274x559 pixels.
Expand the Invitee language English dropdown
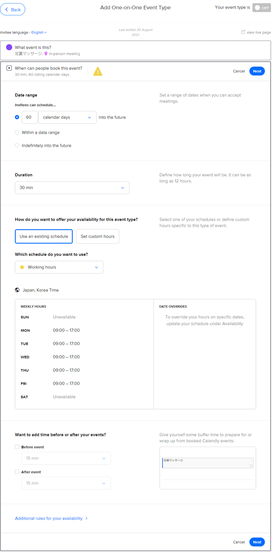pyautogui.click(x=39, y=33)
